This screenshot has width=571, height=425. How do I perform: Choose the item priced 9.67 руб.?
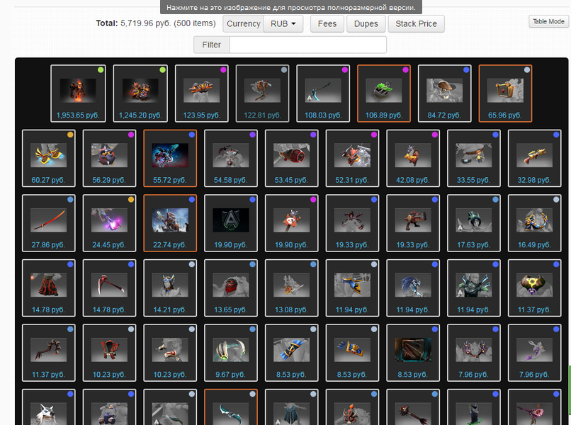click(231, 353)
